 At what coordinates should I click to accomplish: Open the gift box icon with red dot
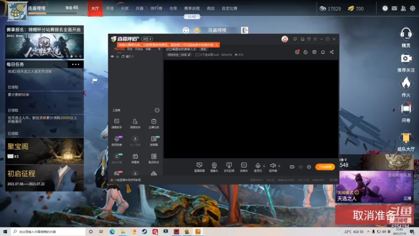[x=297, y=52]
